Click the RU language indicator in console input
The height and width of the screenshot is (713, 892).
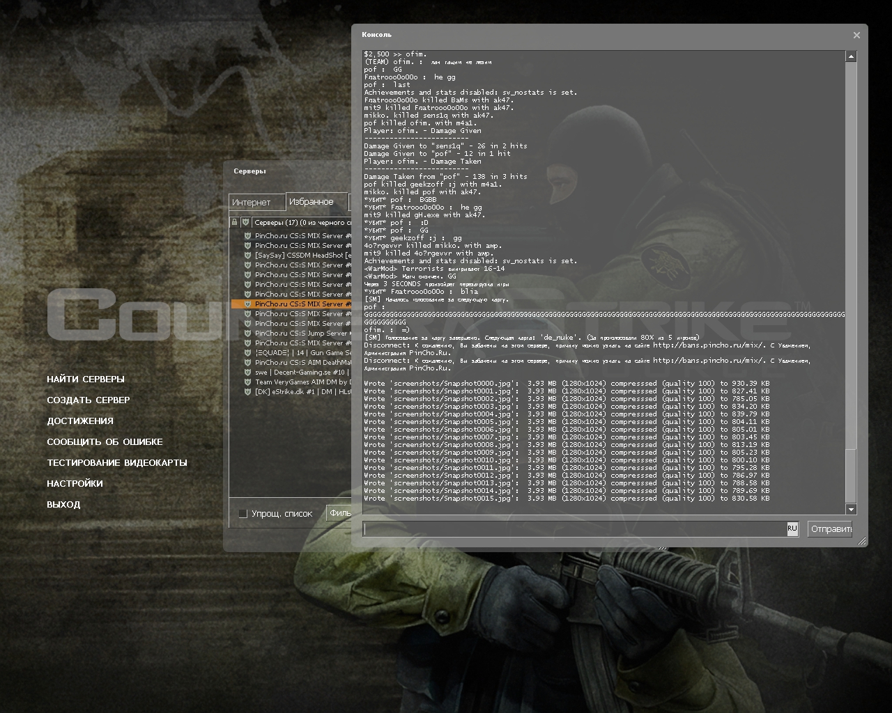[x=792, y=528]
